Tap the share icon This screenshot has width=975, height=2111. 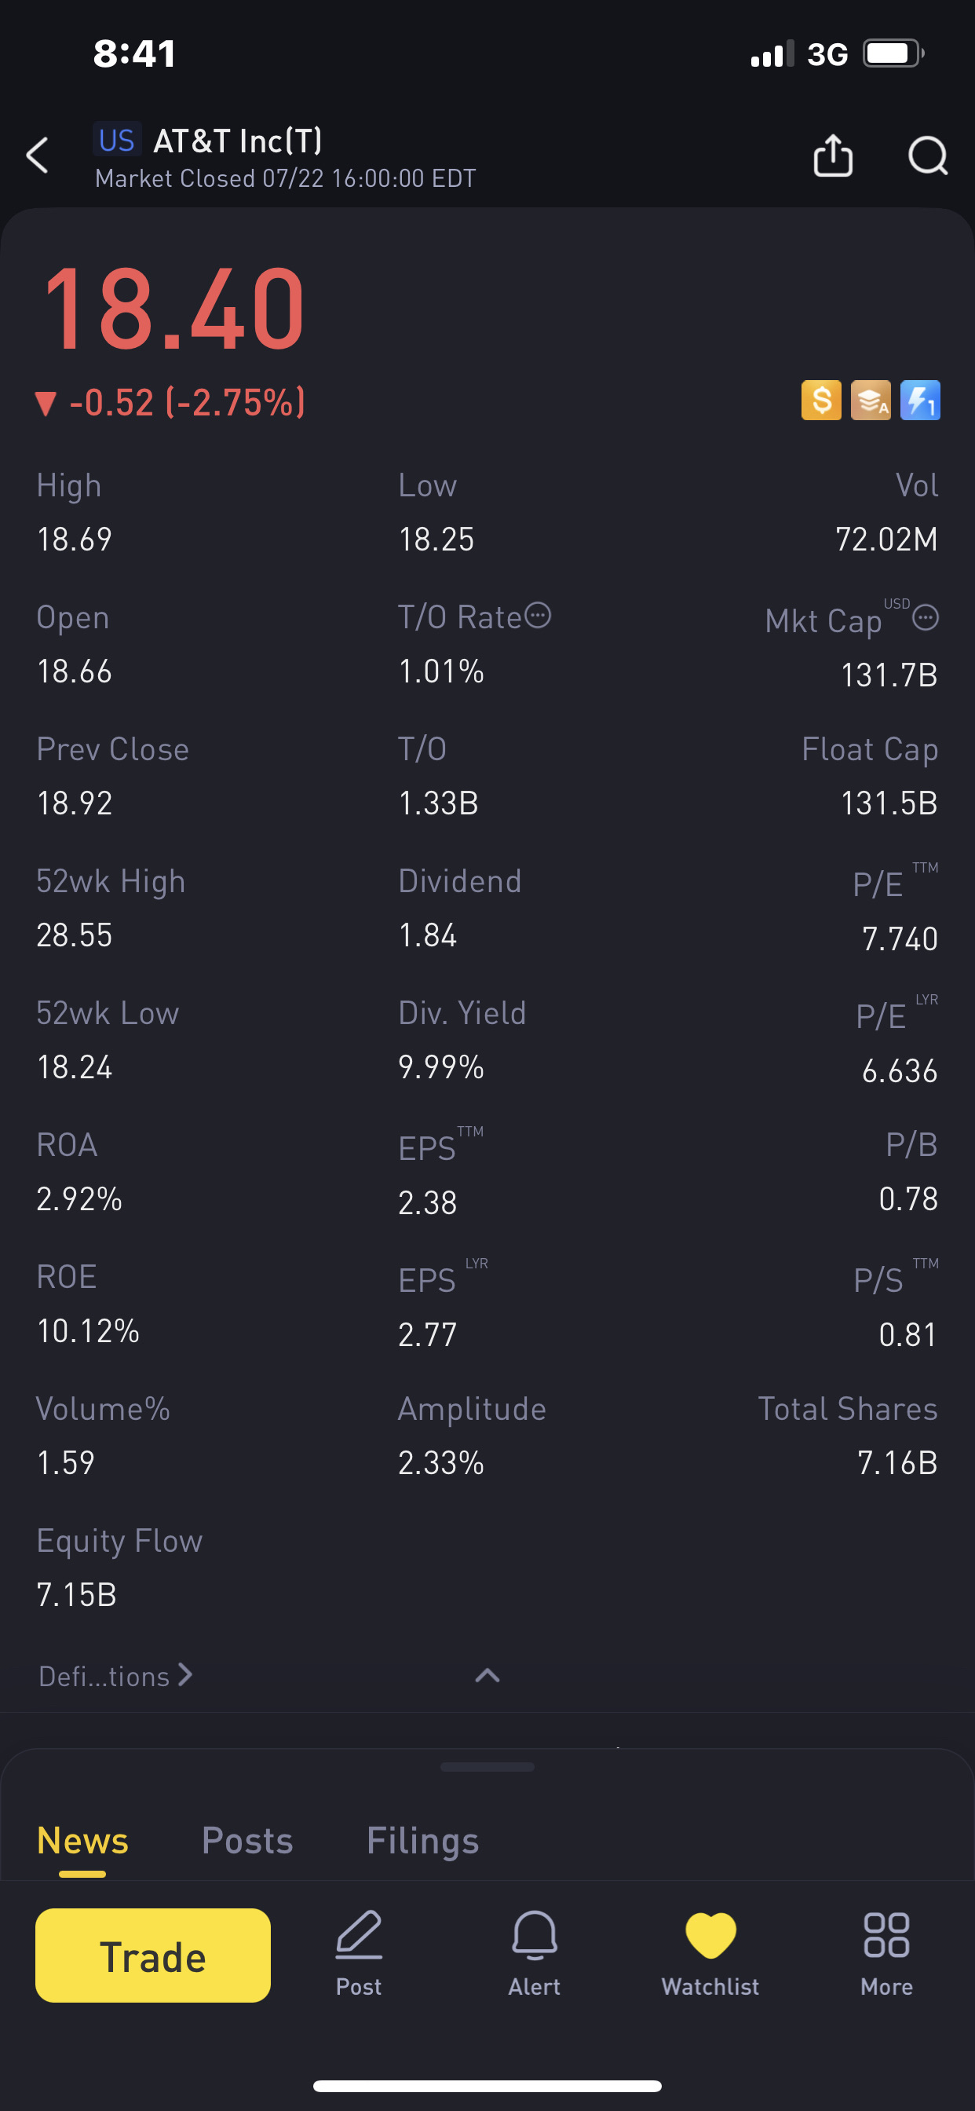point(832,155)
